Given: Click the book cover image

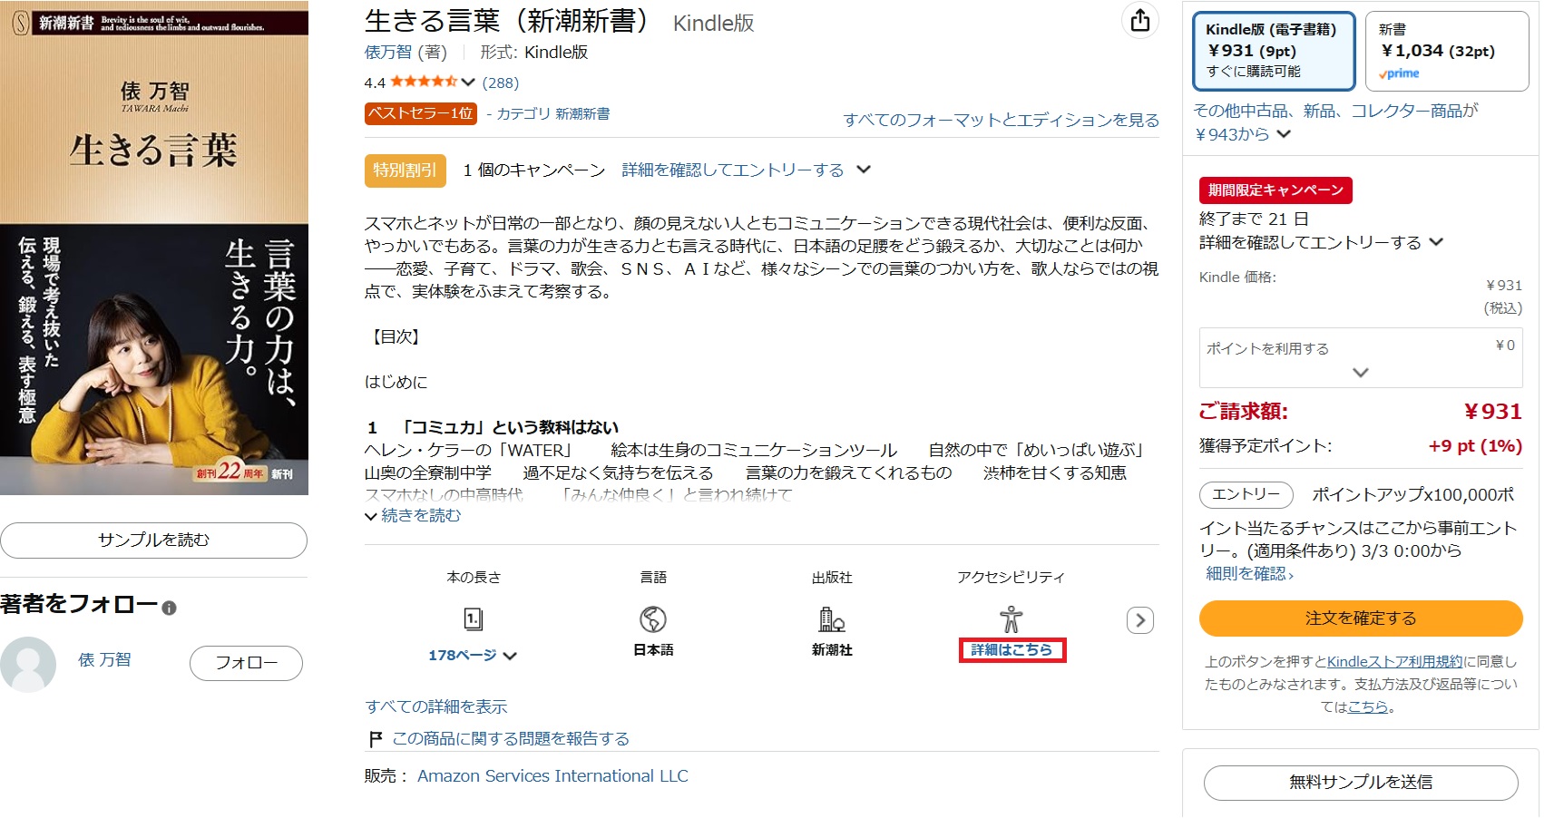Looking at the screenshot, I should click(154, 248).
